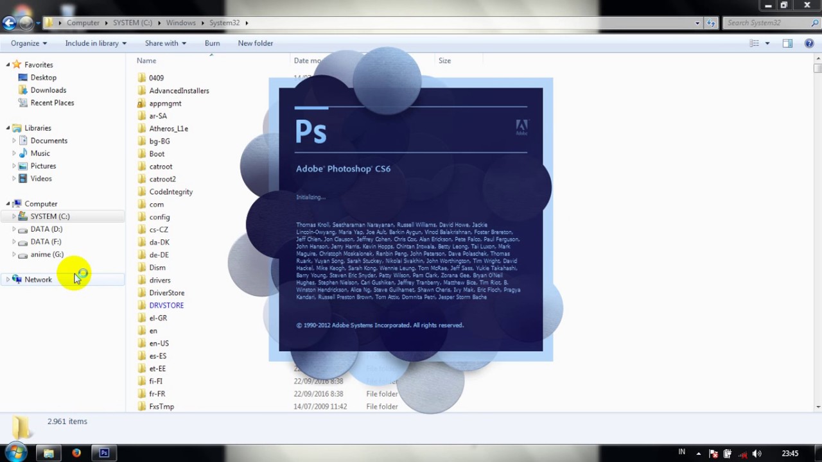Open the Windows Start button
This screenshot has width=822, height=462.
[15, 452]
